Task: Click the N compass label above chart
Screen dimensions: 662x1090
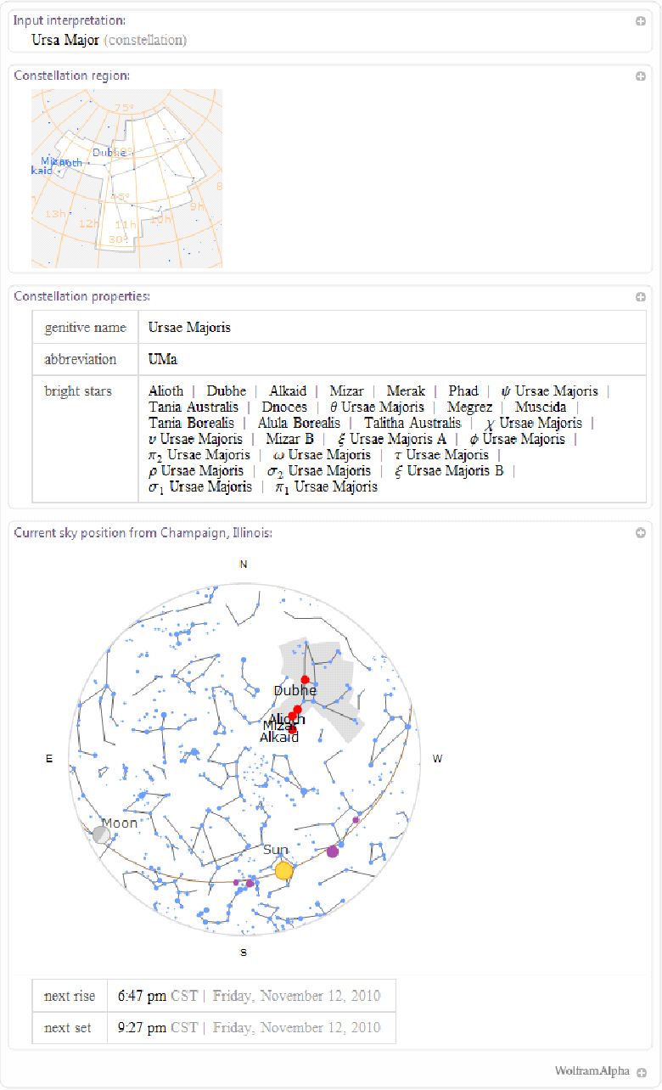Action: [244, 565]
